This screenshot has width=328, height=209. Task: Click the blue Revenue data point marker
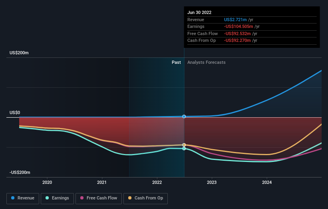(184, 116)
